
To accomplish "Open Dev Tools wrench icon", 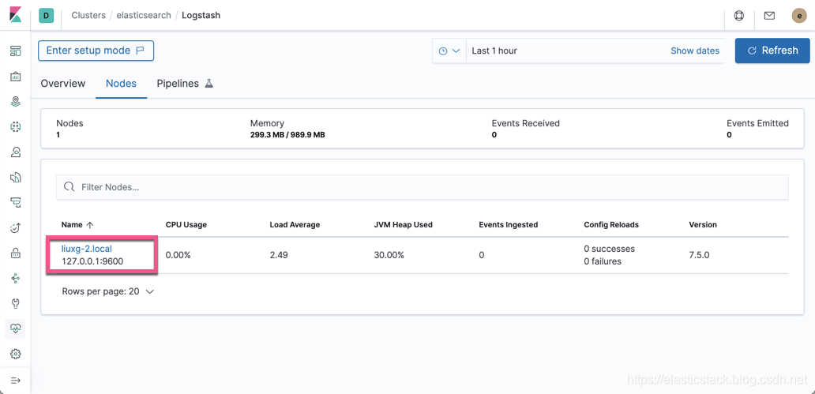I will [x=16, y=303].
